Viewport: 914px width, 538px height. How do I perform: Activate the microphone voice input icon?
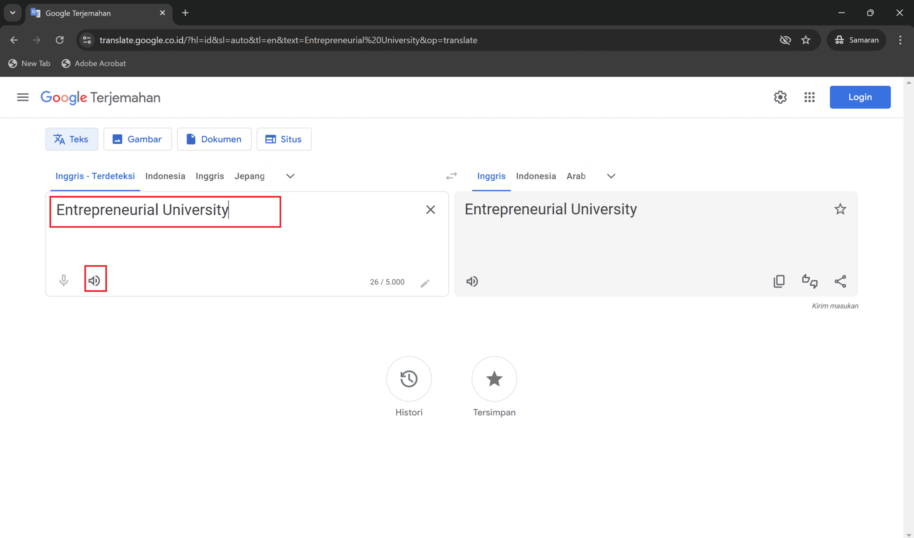pyautogui.click(x=63, y=280)
